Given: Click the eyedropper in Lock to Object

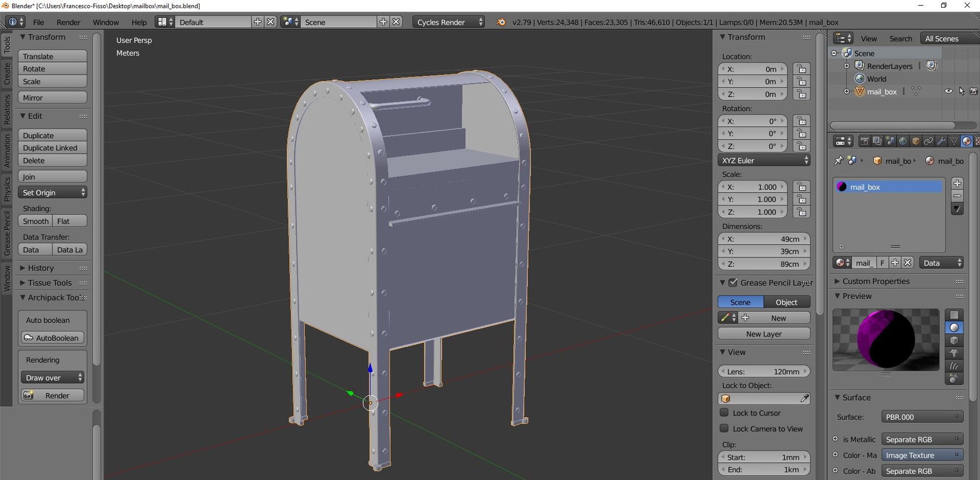Looking at the screenshot, I should (x=804, y=398).
